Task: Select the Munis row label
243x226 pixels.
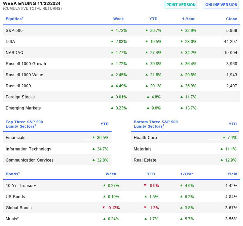Action: 12,219
